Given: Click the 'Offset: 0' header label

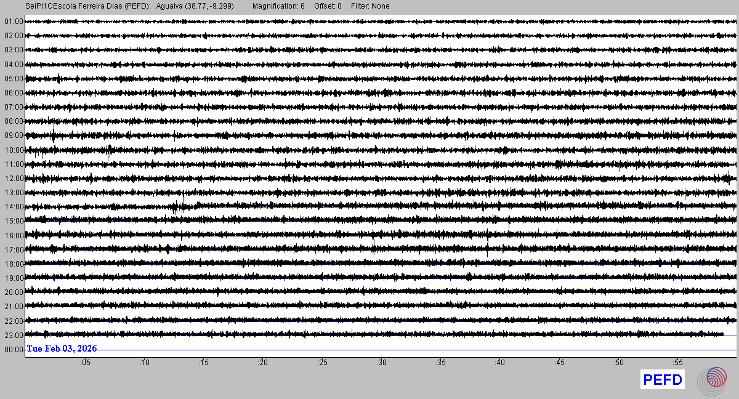Looking at the screenshot, I should [328, 6].
